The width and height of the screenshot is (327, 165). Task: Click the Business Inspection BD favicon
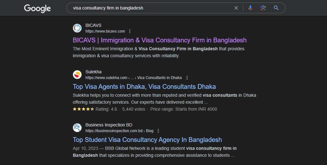point(77,128)
